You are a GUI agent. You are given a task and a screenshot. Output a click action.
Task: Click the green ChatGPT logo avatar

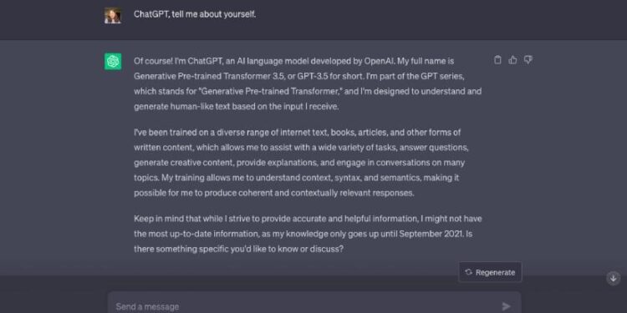(113, 62)
